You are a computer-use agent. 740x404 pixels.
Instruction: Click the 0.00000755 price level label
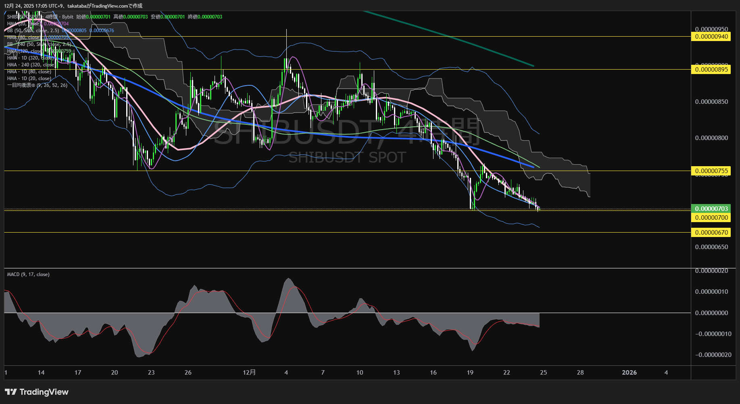711,171
